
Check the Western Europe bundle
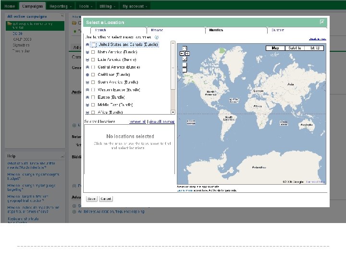[x=93, y=90]
